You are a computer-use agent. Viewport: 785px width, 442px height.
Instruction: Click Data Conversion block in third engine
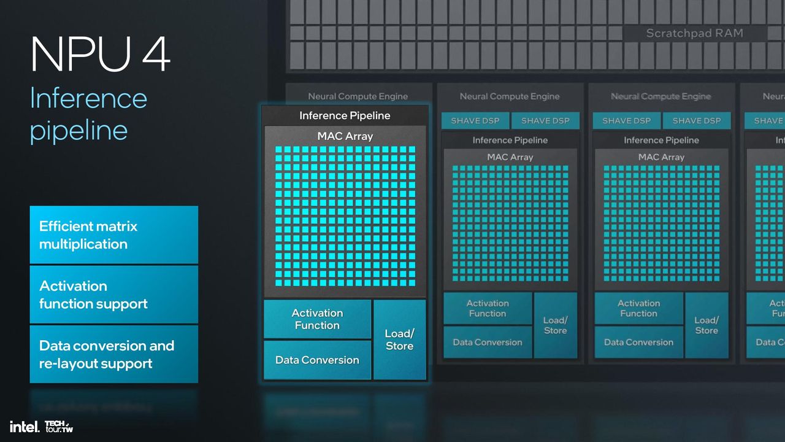click(638, 343)
